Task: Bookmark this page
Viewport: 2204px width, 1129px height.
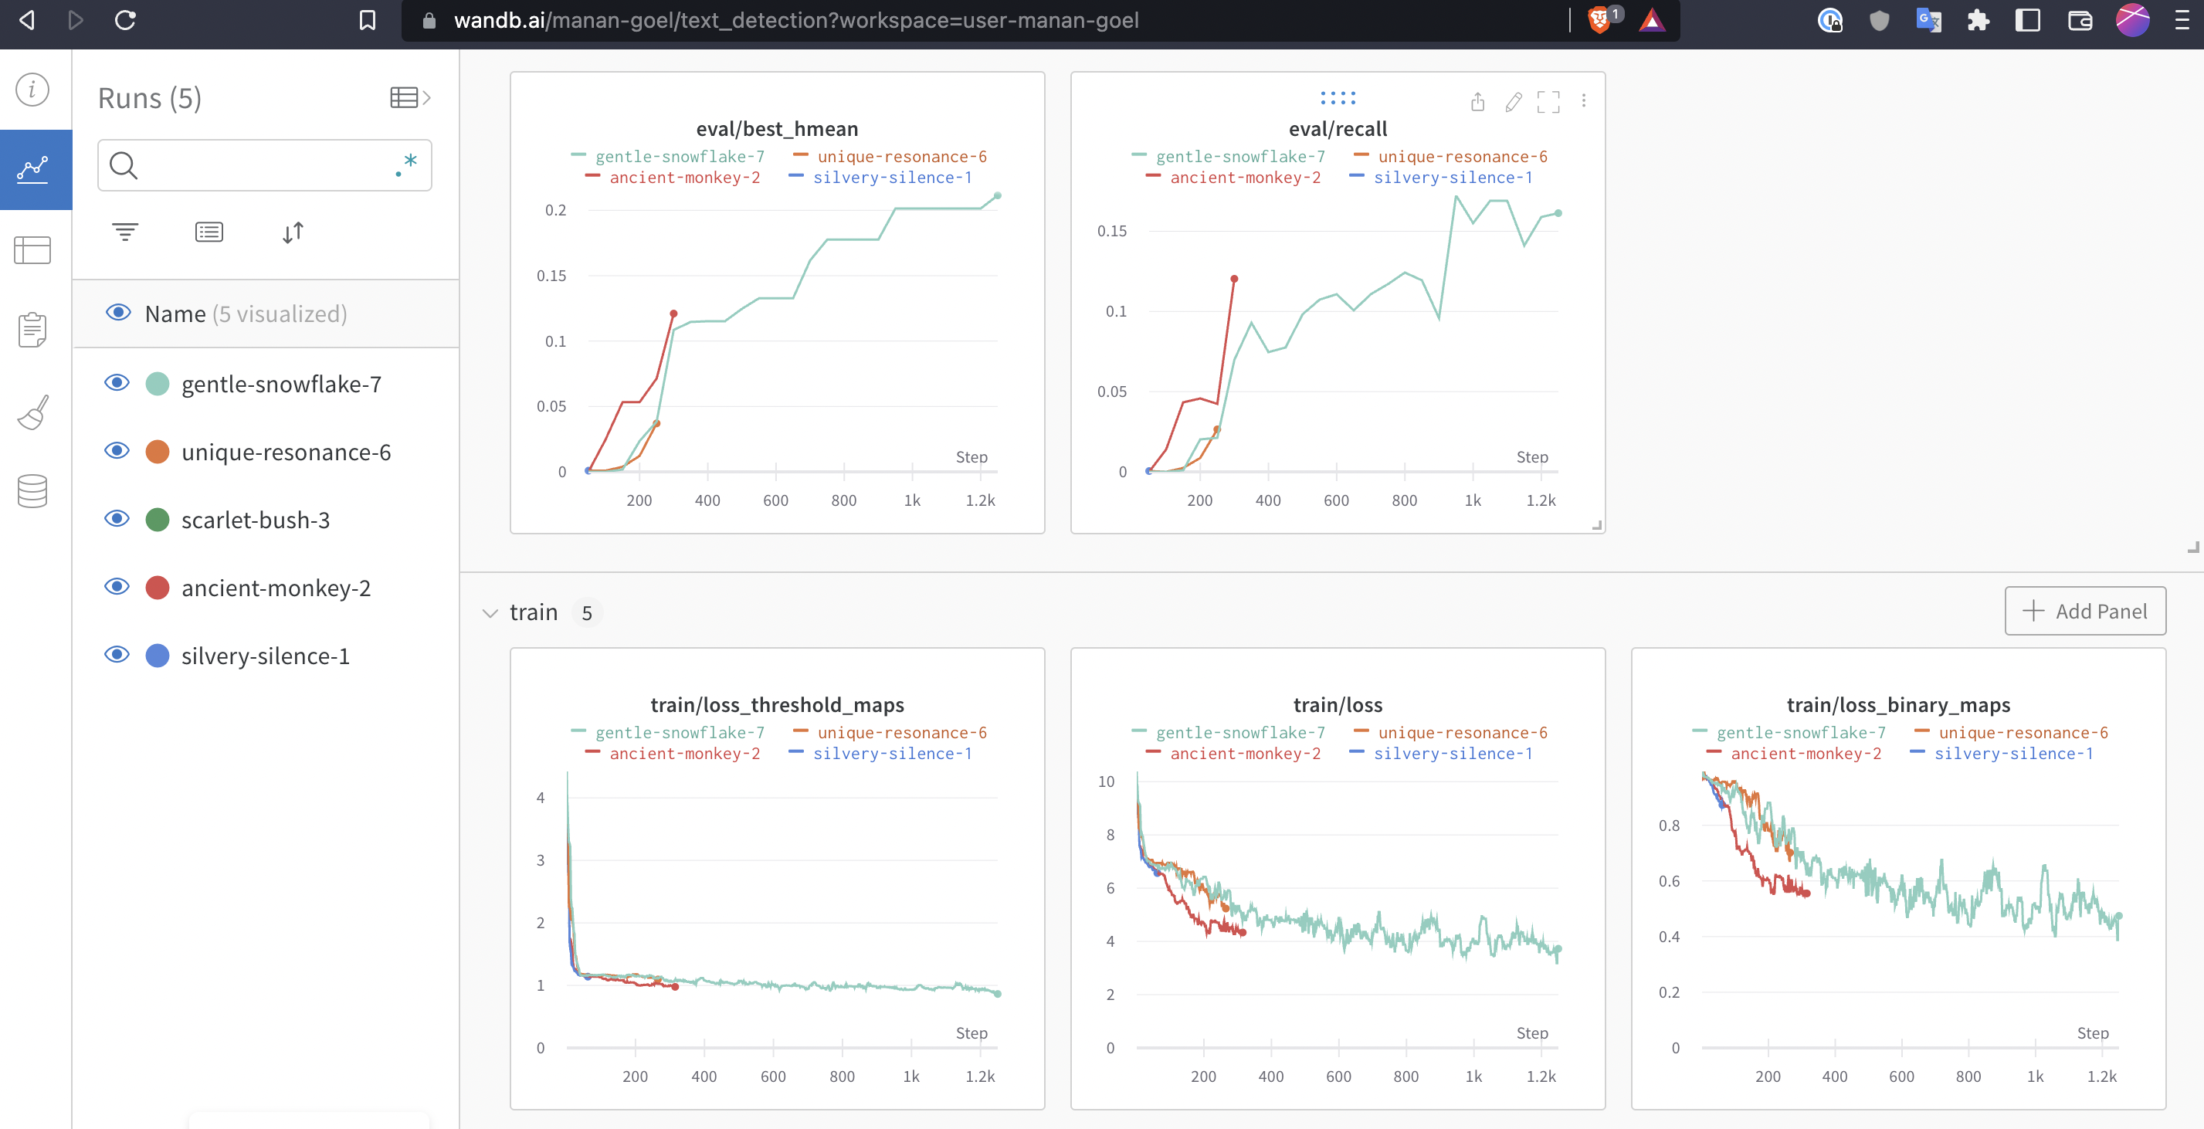Action: (x=367, y=19)
